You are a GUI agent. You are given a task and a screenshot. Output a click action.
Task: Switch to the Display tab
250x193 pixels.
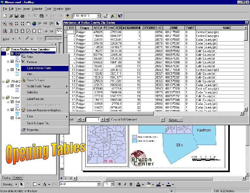(x=6, y=178)
